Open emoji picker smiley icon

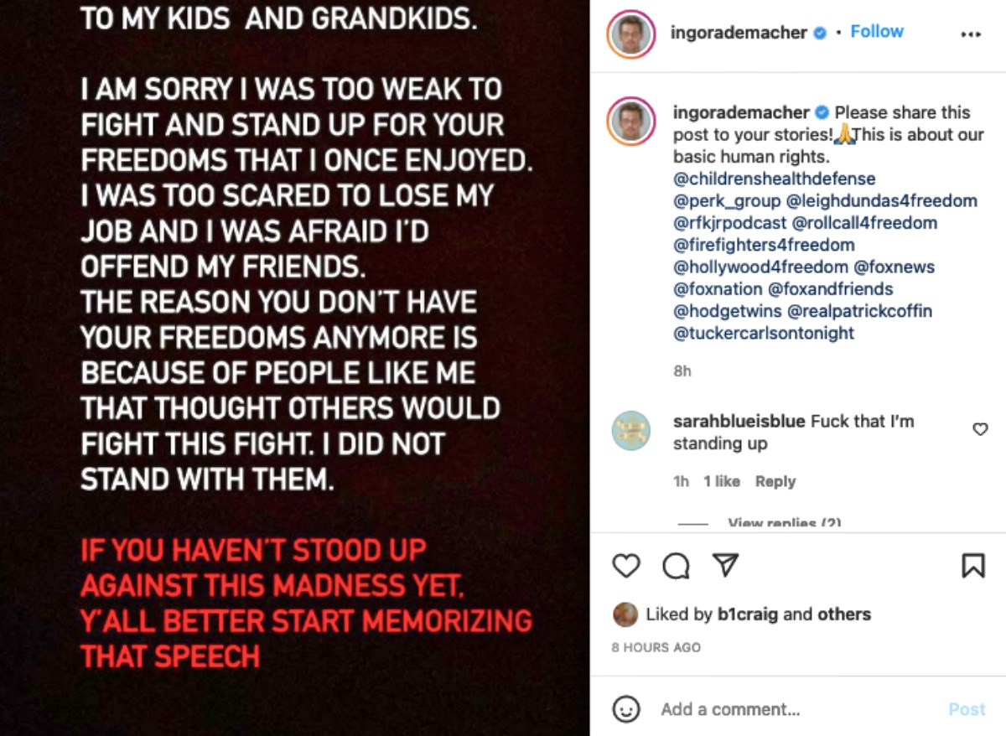(x=626, y=709)
